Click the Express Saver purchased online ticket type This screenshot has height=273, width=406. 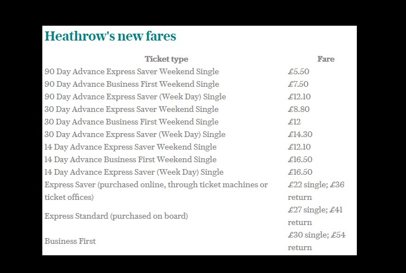coord(156,191)
